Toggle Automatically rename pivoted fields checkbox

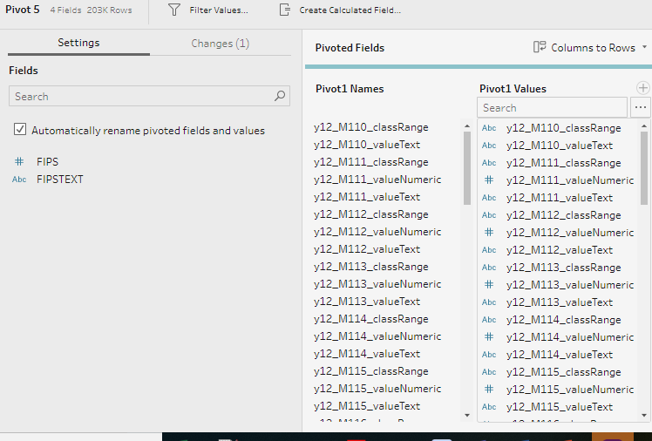(19, 129)
